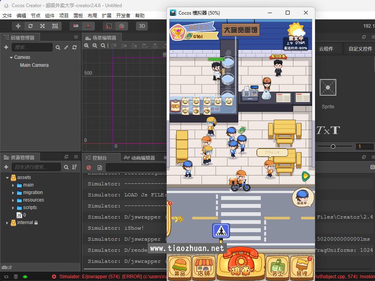Screen dimensions: 375x281
Task: Collapse all nodes in hierarchy panel
Action: (x=66, y=47)
